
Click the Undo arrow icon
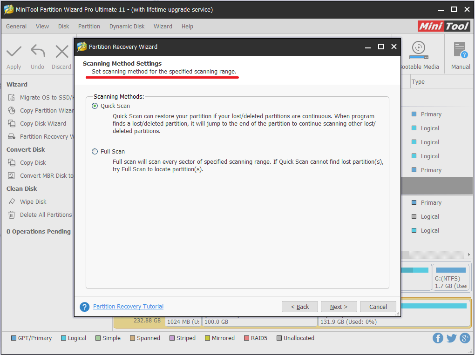pos(38,51)
